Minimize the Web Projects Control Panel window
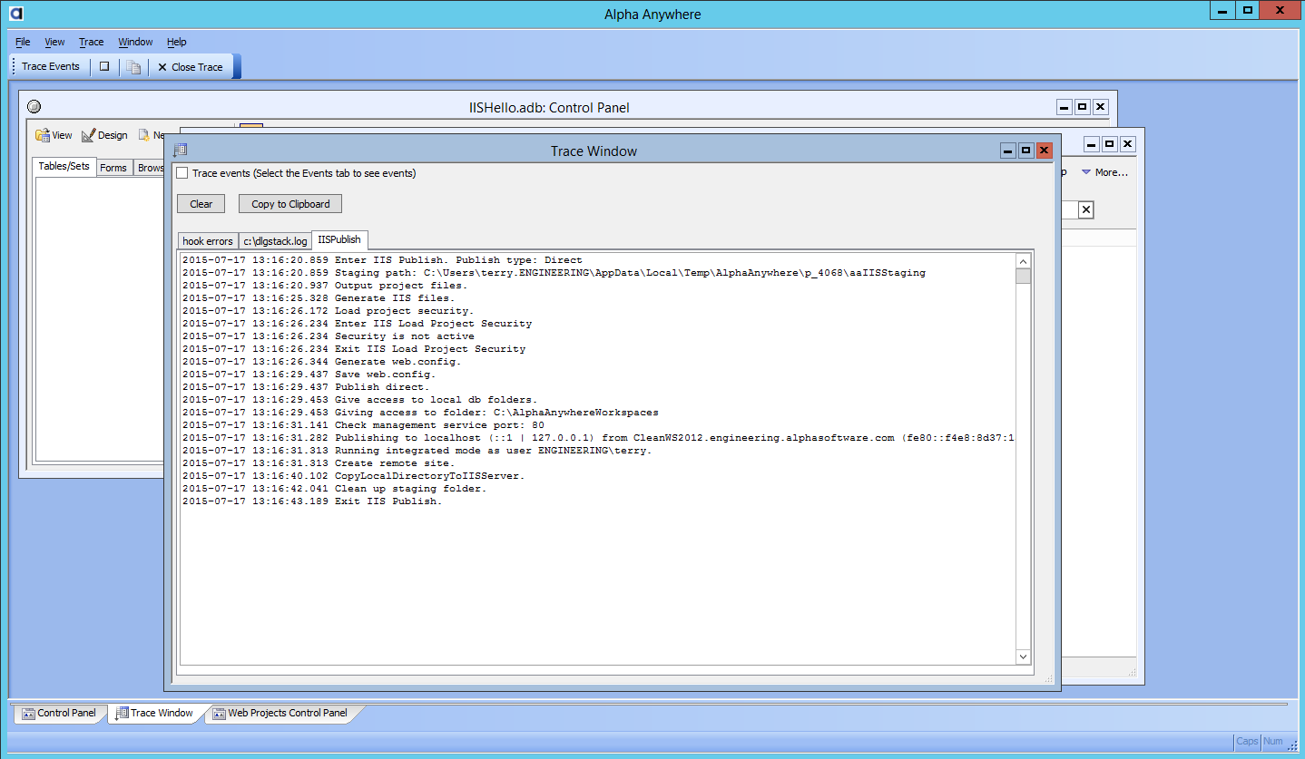The height and width of the screenshot is (759, 1305). point(1091,143)
